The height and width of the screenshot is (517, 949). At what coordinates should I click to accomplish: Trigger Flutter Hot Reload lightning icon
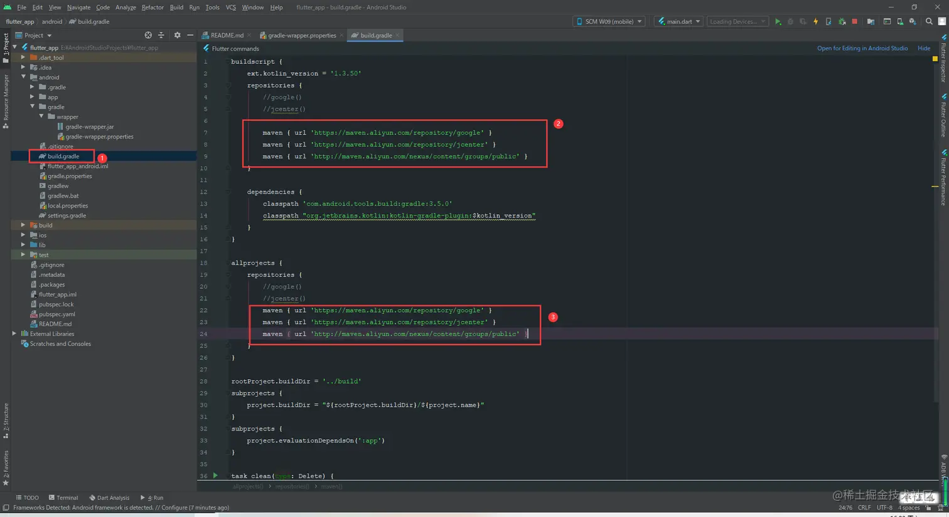816,21
